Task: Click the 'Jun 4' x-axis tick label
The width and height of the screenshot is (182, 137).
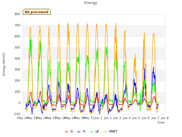Action: pyautogui.click(x=127, y=118)
